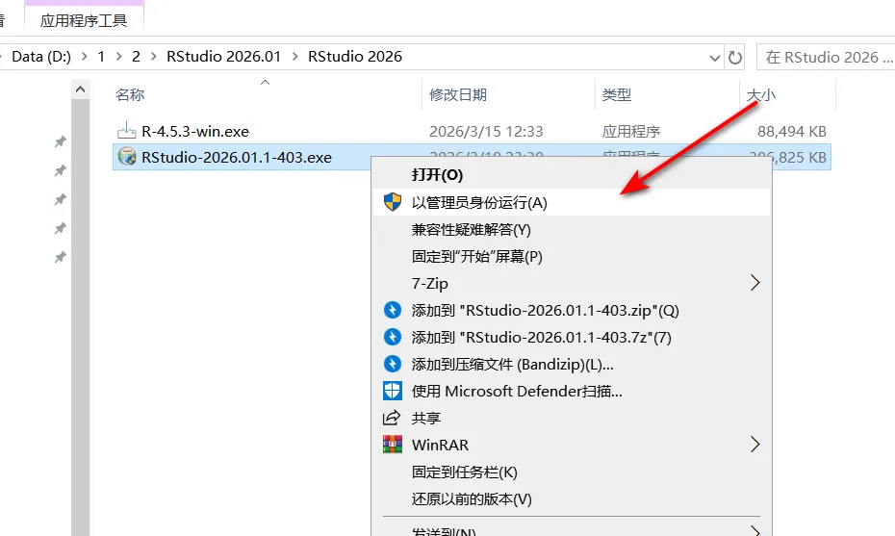
Task: Open the address bar history dropdown
Action: pos(714,57)
